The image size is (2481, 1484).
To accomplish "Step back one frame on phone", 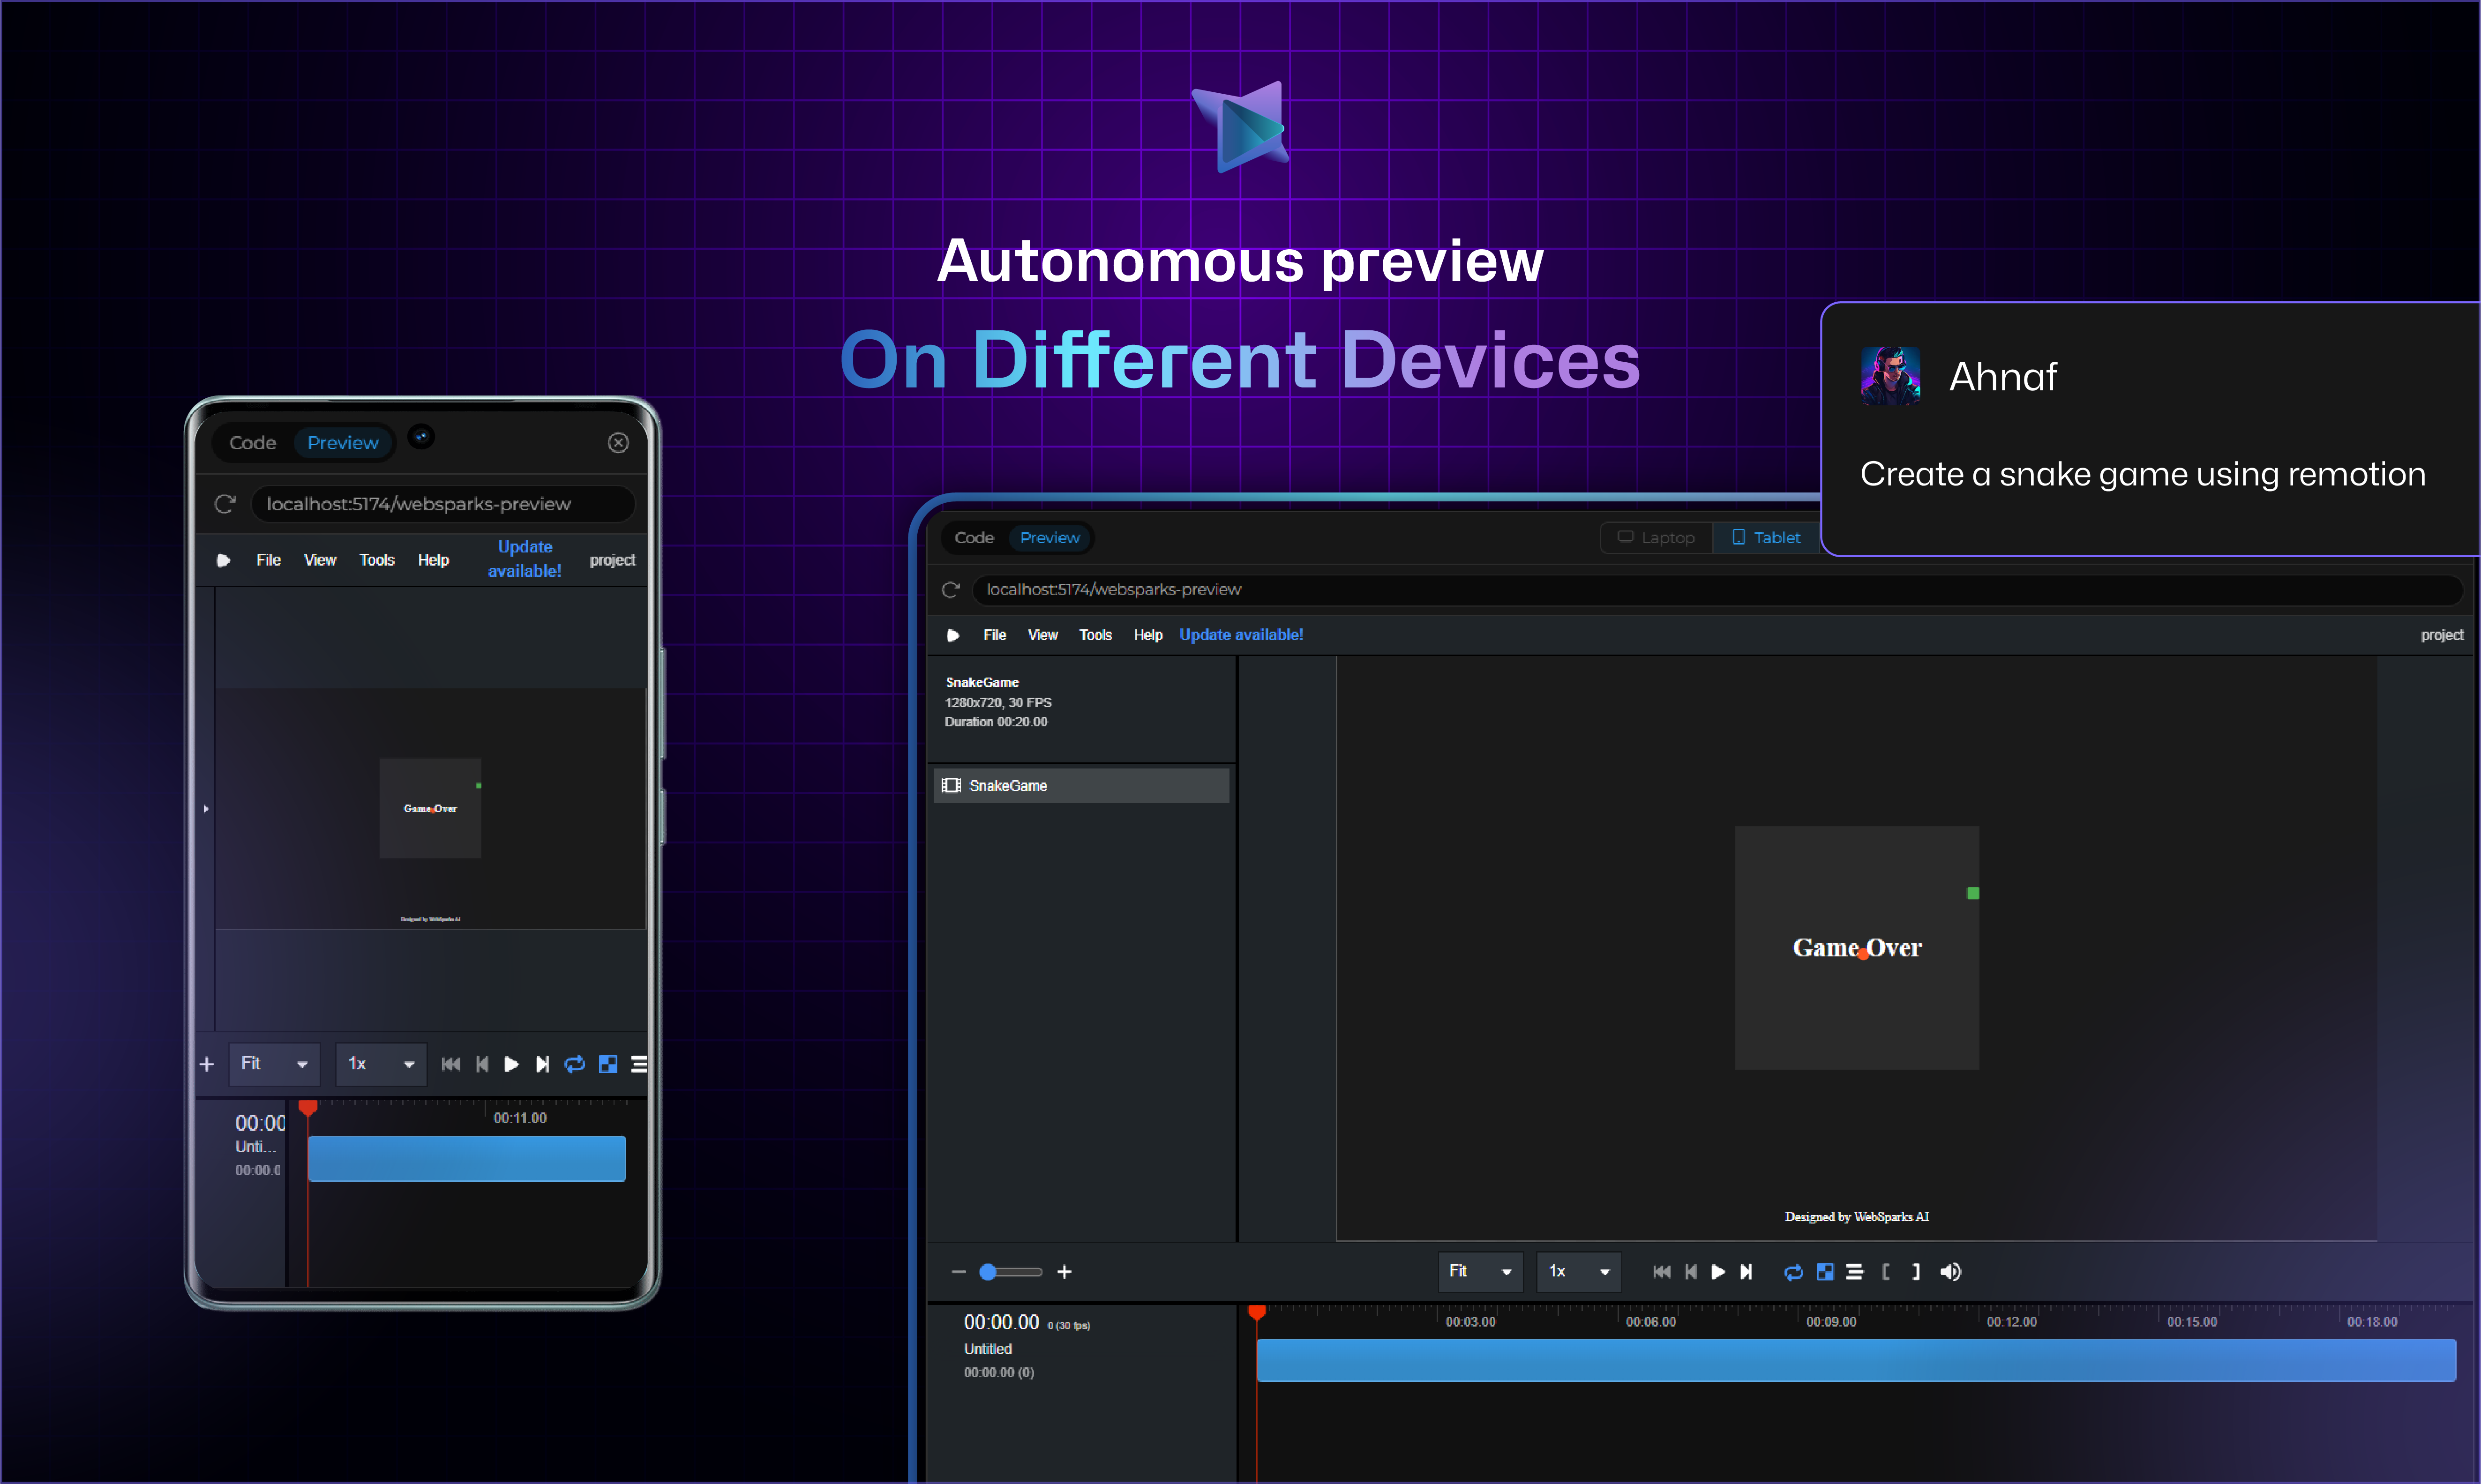I will pos(482,1064).
